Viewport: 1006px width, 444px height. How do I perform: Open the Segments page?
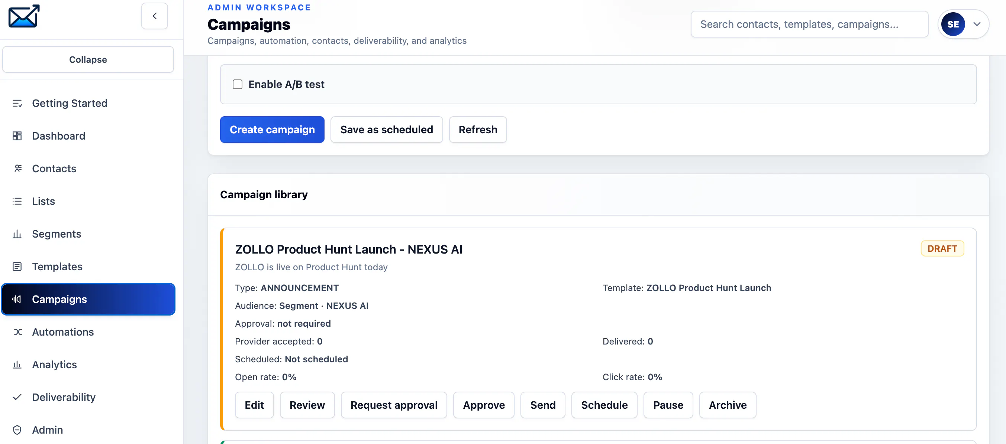click(x=88, y=234)
